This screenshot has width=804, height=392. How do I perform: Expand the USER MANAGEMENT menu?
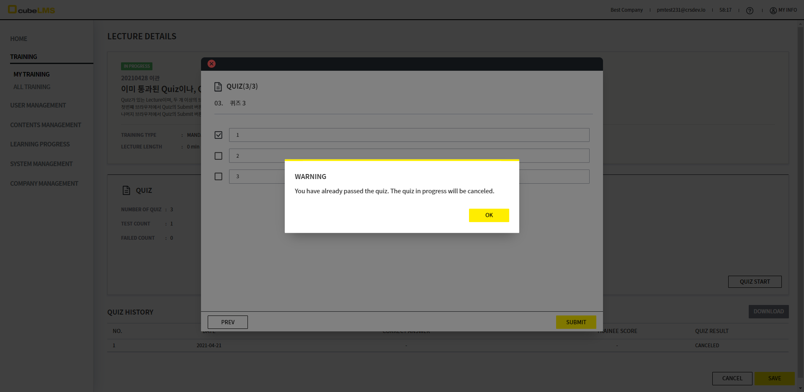pyautogui.click(x=38, y=105)
